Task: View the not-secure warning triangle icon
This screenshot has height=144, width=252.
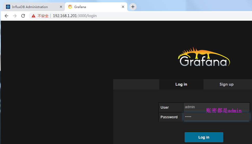Action: click(33, 16)
